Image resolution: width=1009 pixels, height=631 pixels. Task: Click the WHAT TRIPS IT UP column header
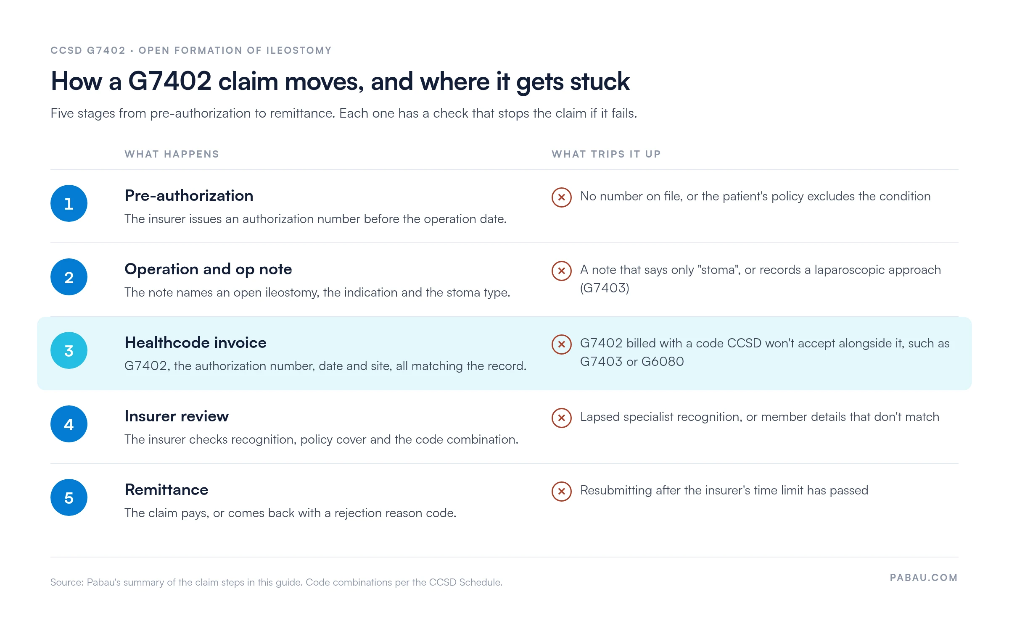tap(606, 154)
